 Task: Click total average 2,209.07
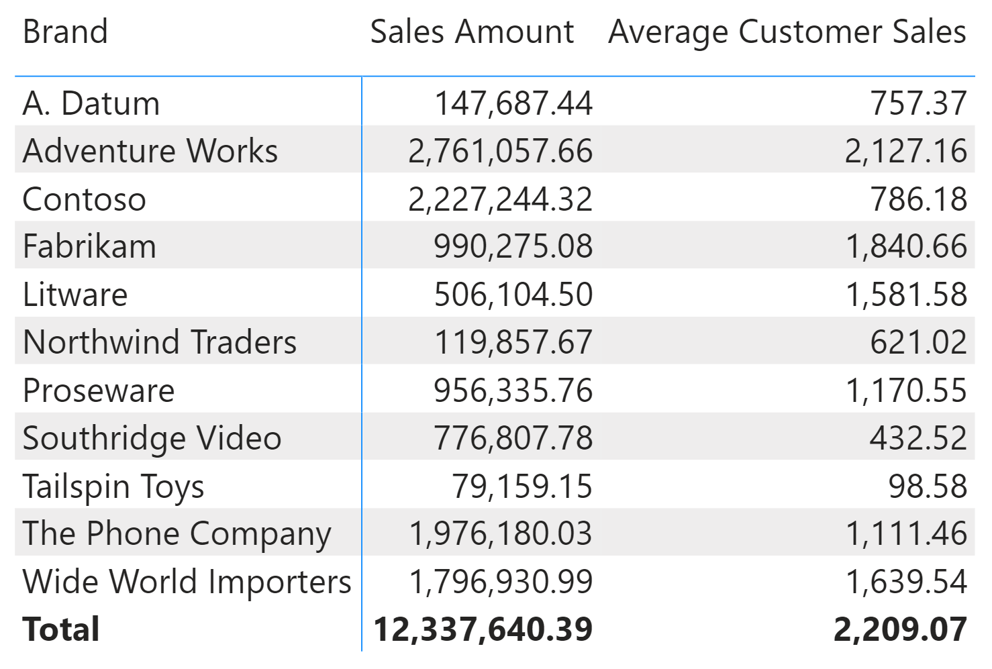[901, 629]
